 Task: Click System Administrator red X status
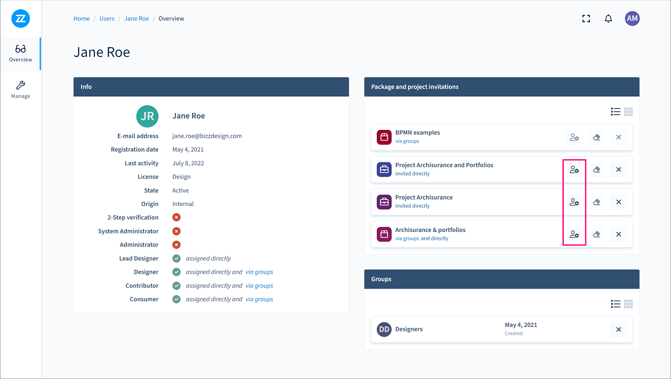pyautogui.click(x=176, y=231)
